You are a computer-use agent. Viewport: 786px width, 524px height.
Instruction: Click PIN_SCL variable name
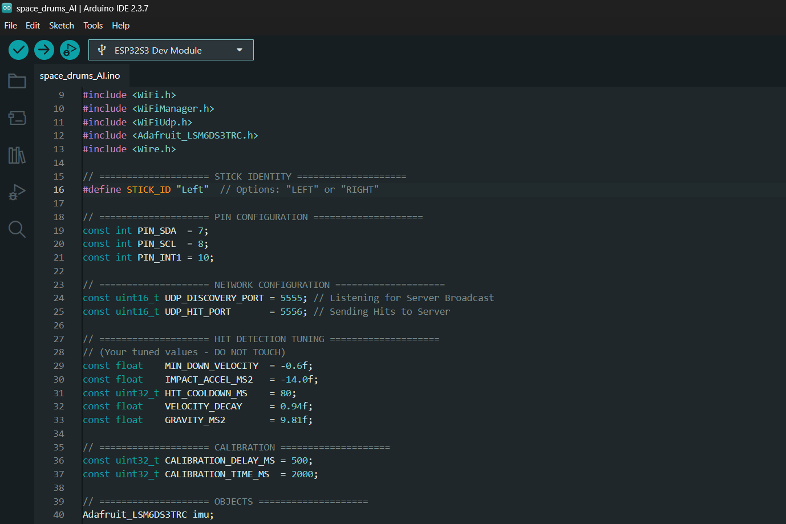157,244
